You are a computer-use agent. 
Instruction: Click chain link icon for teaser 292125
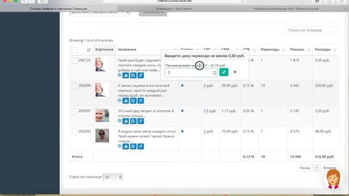(x=141, y=75)
